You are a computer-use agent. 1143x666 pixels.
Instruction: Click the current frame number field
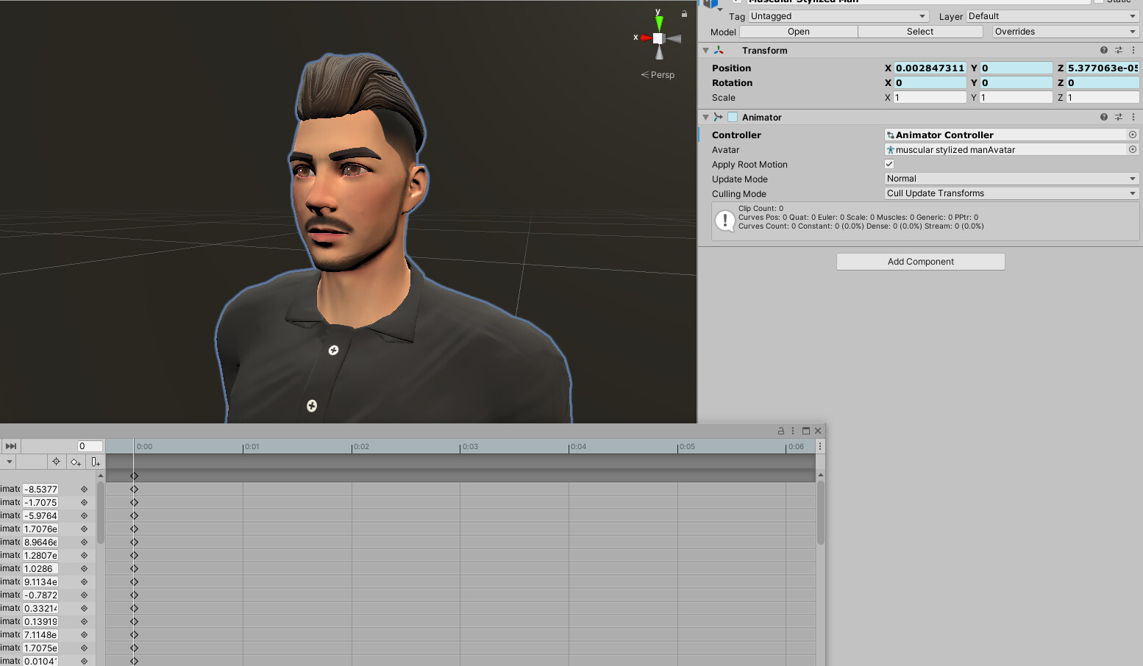tap(88, 445)
